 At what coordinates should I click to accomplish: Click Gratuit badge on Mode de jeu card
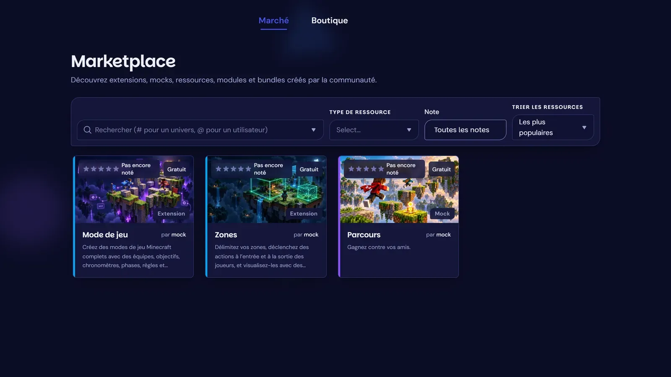pos(177,169)
